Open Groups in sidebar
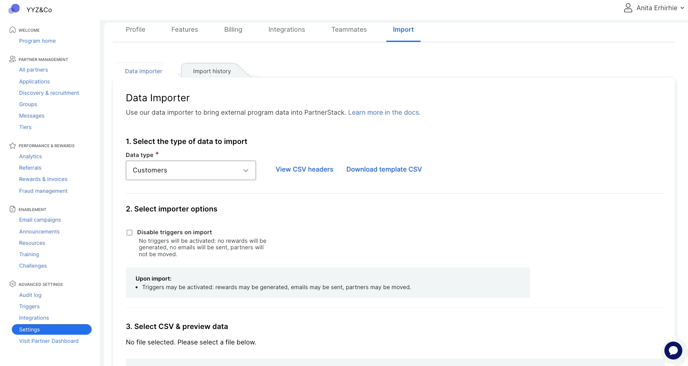This screenshot has width=688, height=366. [28, 105]
